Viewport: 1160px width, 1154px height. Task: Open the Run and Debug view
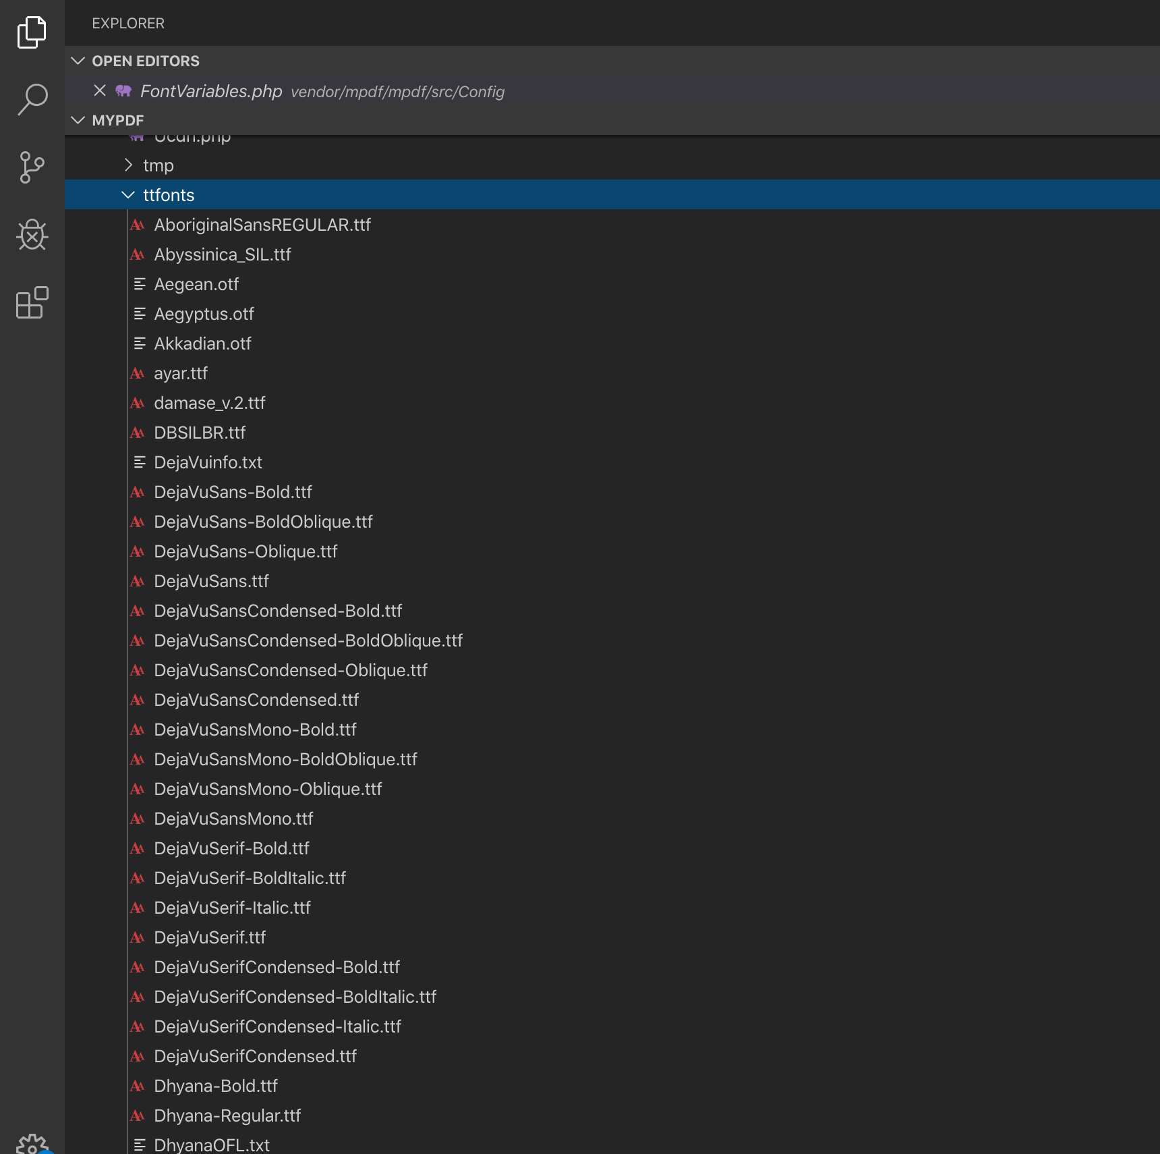coord(32,235)
